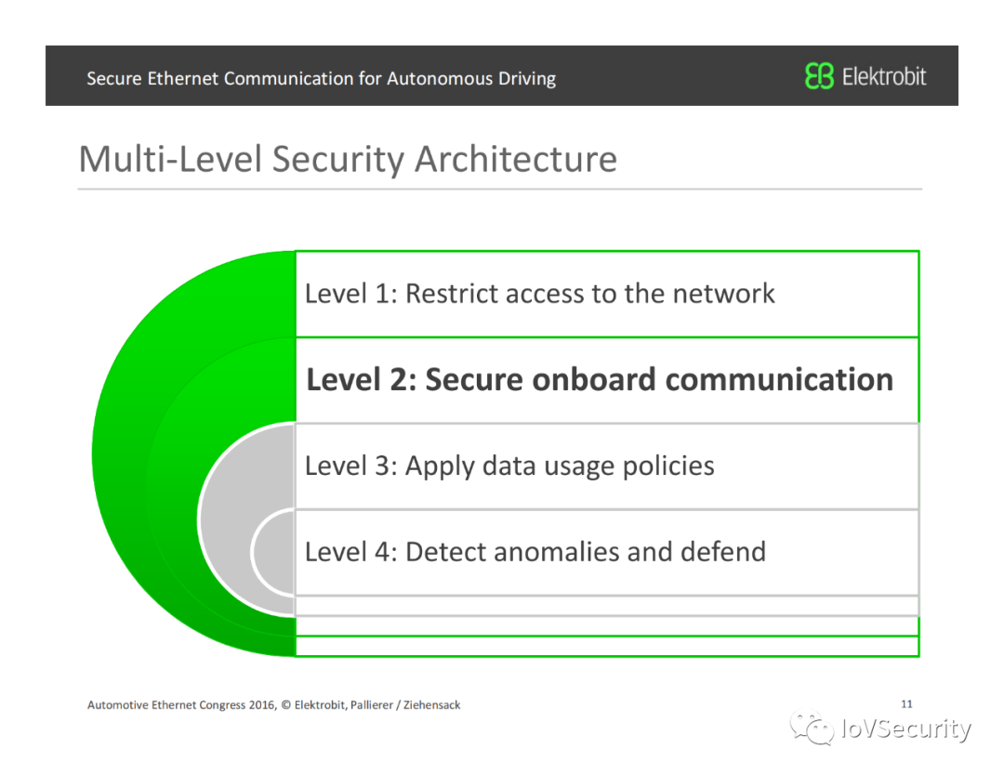Click the thin empty gray-bordered row below Level 4
This screenshot has width=1004, height=775.
point(606,606)
